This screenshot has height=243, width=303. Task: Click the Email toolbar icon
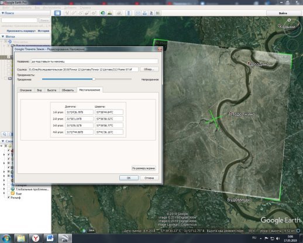point(138,13)
